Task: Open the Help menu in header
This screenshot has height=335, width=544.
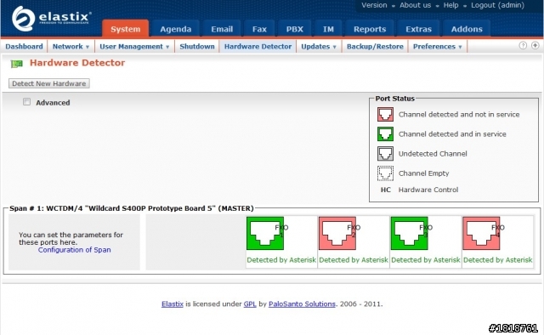Action: pyautogui.click(x=450, y=5)
